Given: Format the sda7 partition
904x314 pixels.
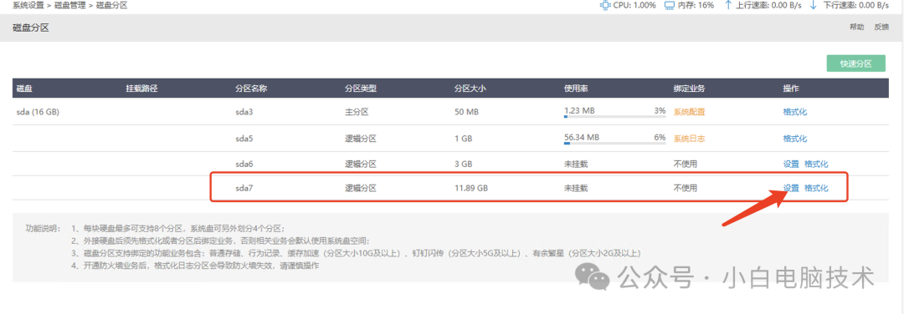Looking at the screenshot, I should pyautogui.click(x=816, y=188).
